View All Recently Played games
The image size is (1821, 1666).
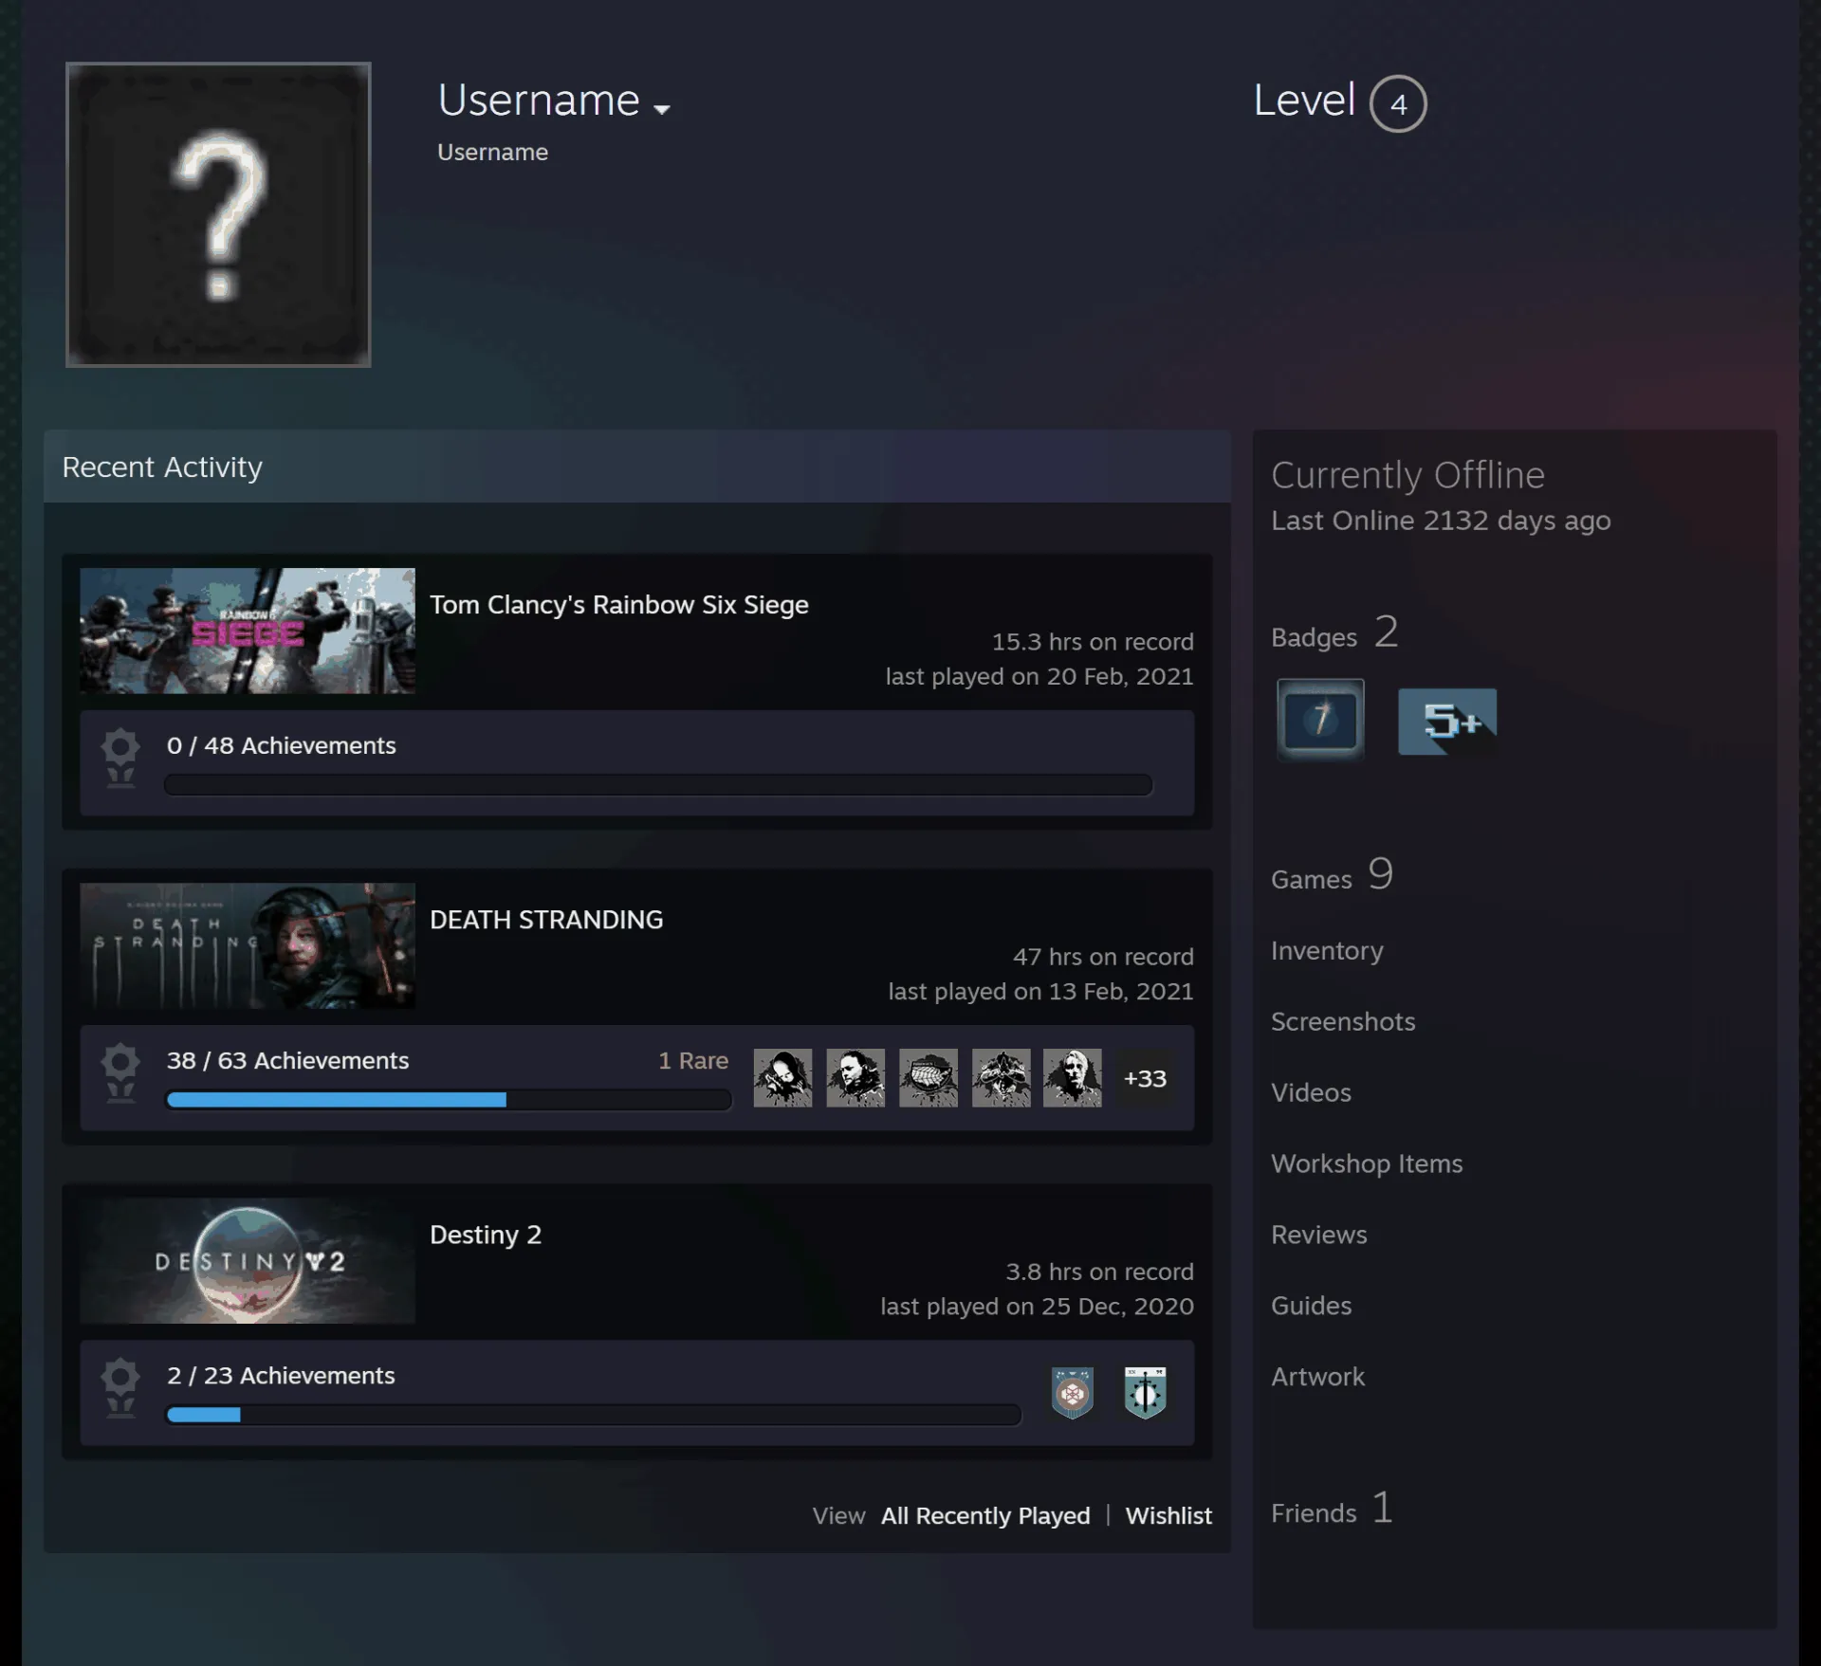point(985,1515)
